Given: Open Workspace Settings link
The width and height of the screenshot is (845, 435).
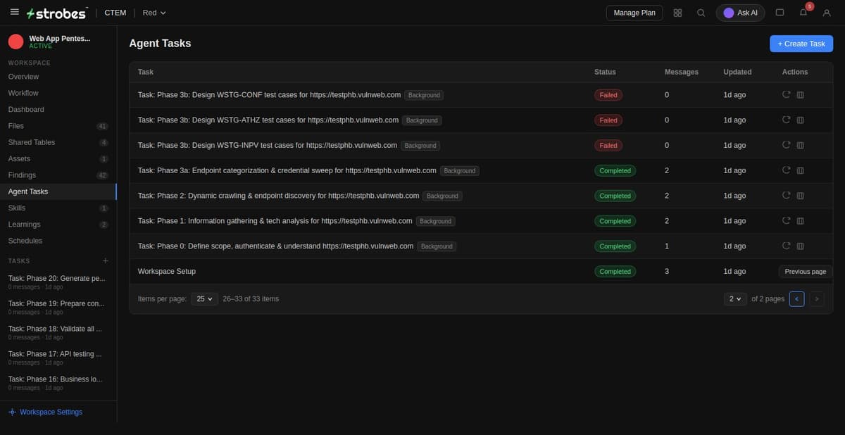Looking at the screenshot, I should pos(51,412).
